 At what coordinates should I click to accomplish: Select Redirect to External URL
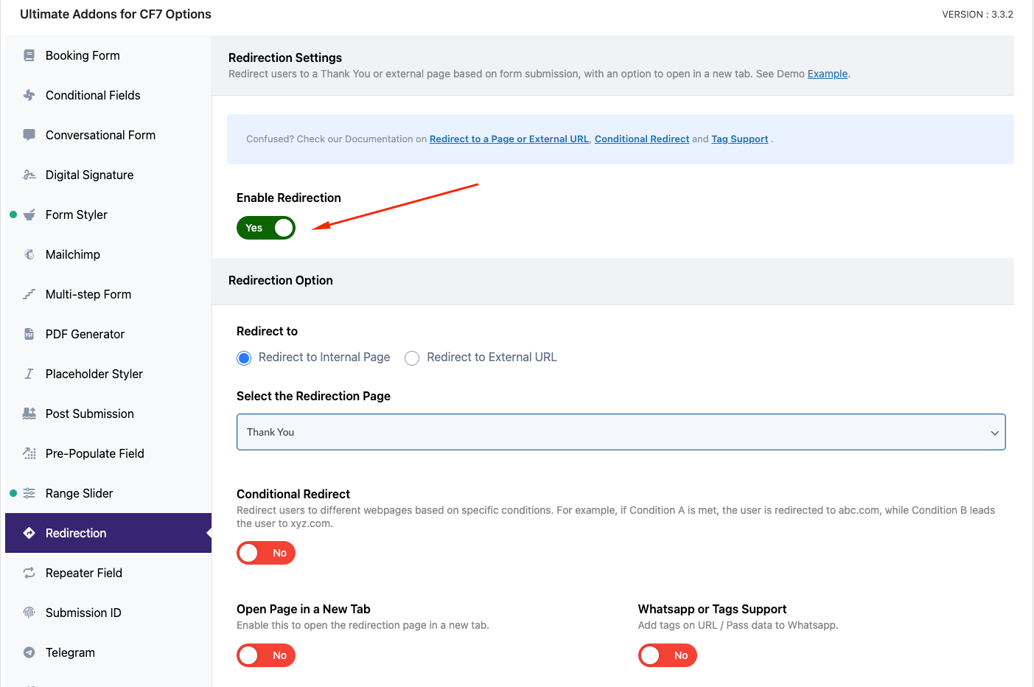point(412,358)
